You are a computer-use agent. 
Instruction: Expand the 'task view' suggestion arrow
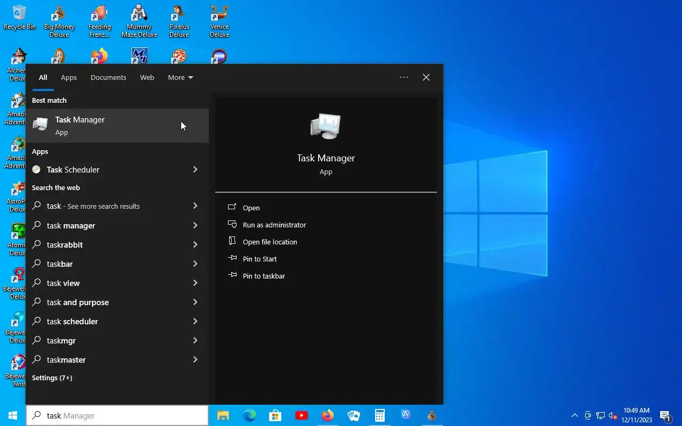[x=196, y=283]
